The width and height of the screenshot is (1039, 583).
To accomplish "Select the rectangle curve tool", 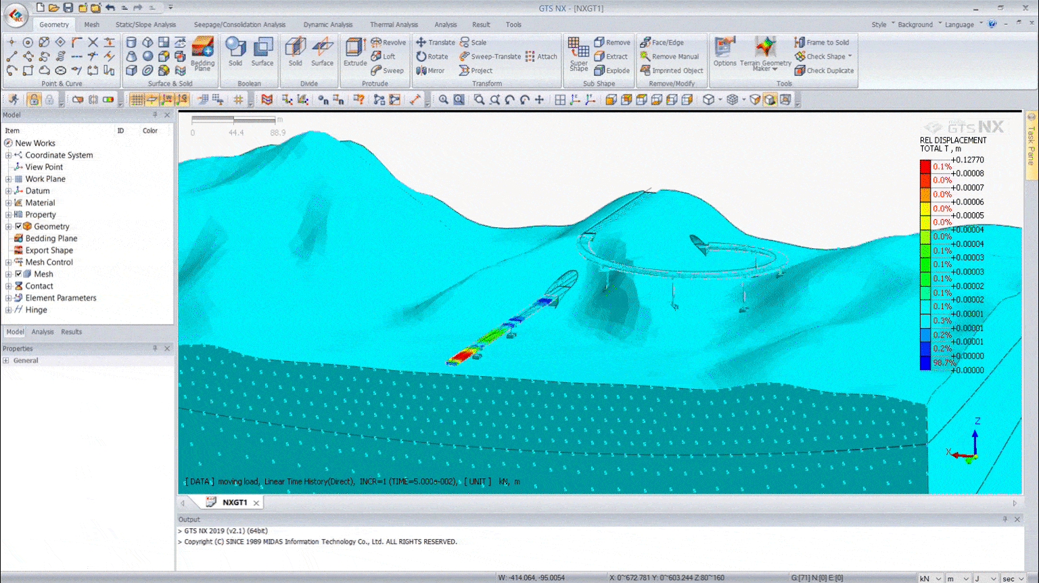I will 28,70.
